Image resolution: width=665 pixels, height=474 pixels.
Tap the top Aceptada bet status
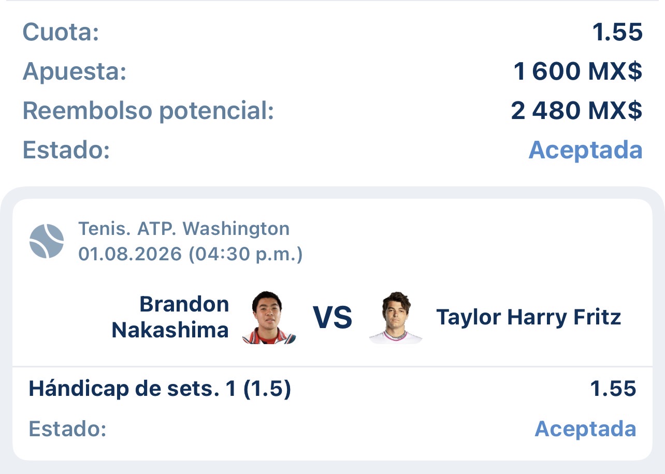point(585,150)
